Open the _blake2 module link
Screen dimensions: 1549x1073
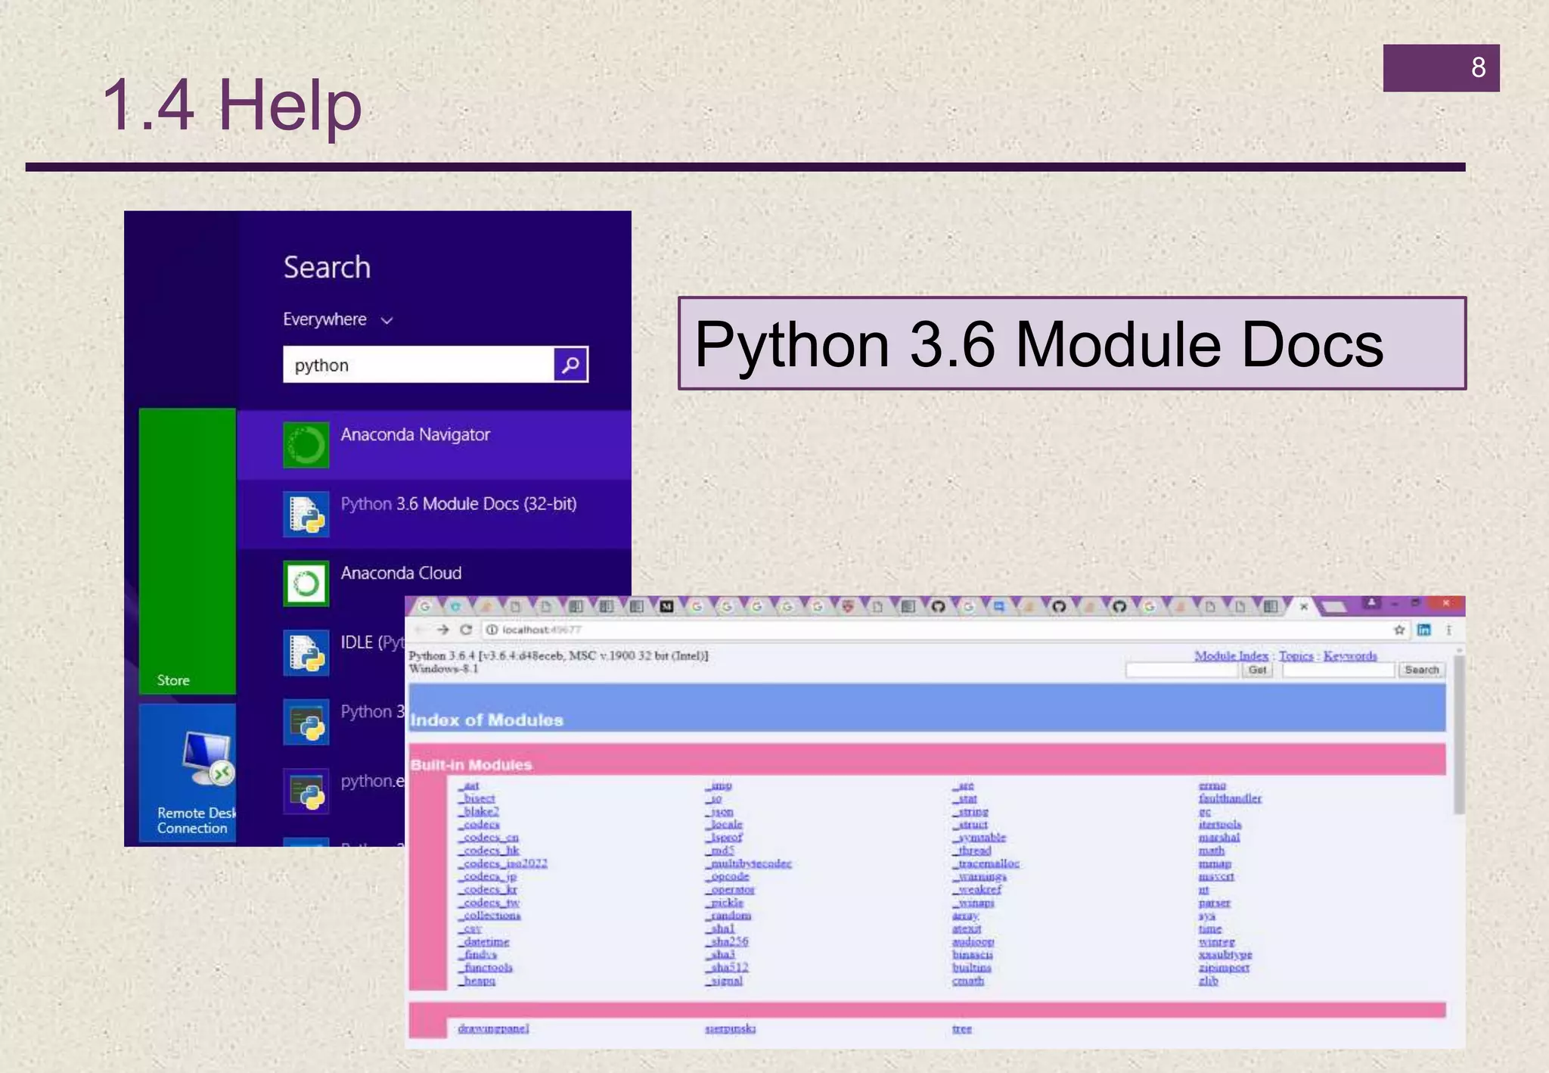[478, 811]
